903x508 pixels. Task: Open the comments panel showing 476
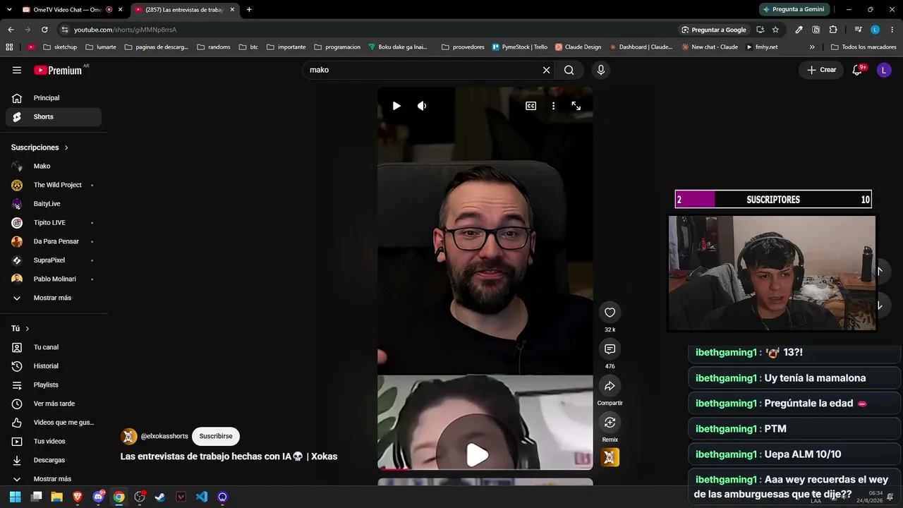tap(610, 349)
